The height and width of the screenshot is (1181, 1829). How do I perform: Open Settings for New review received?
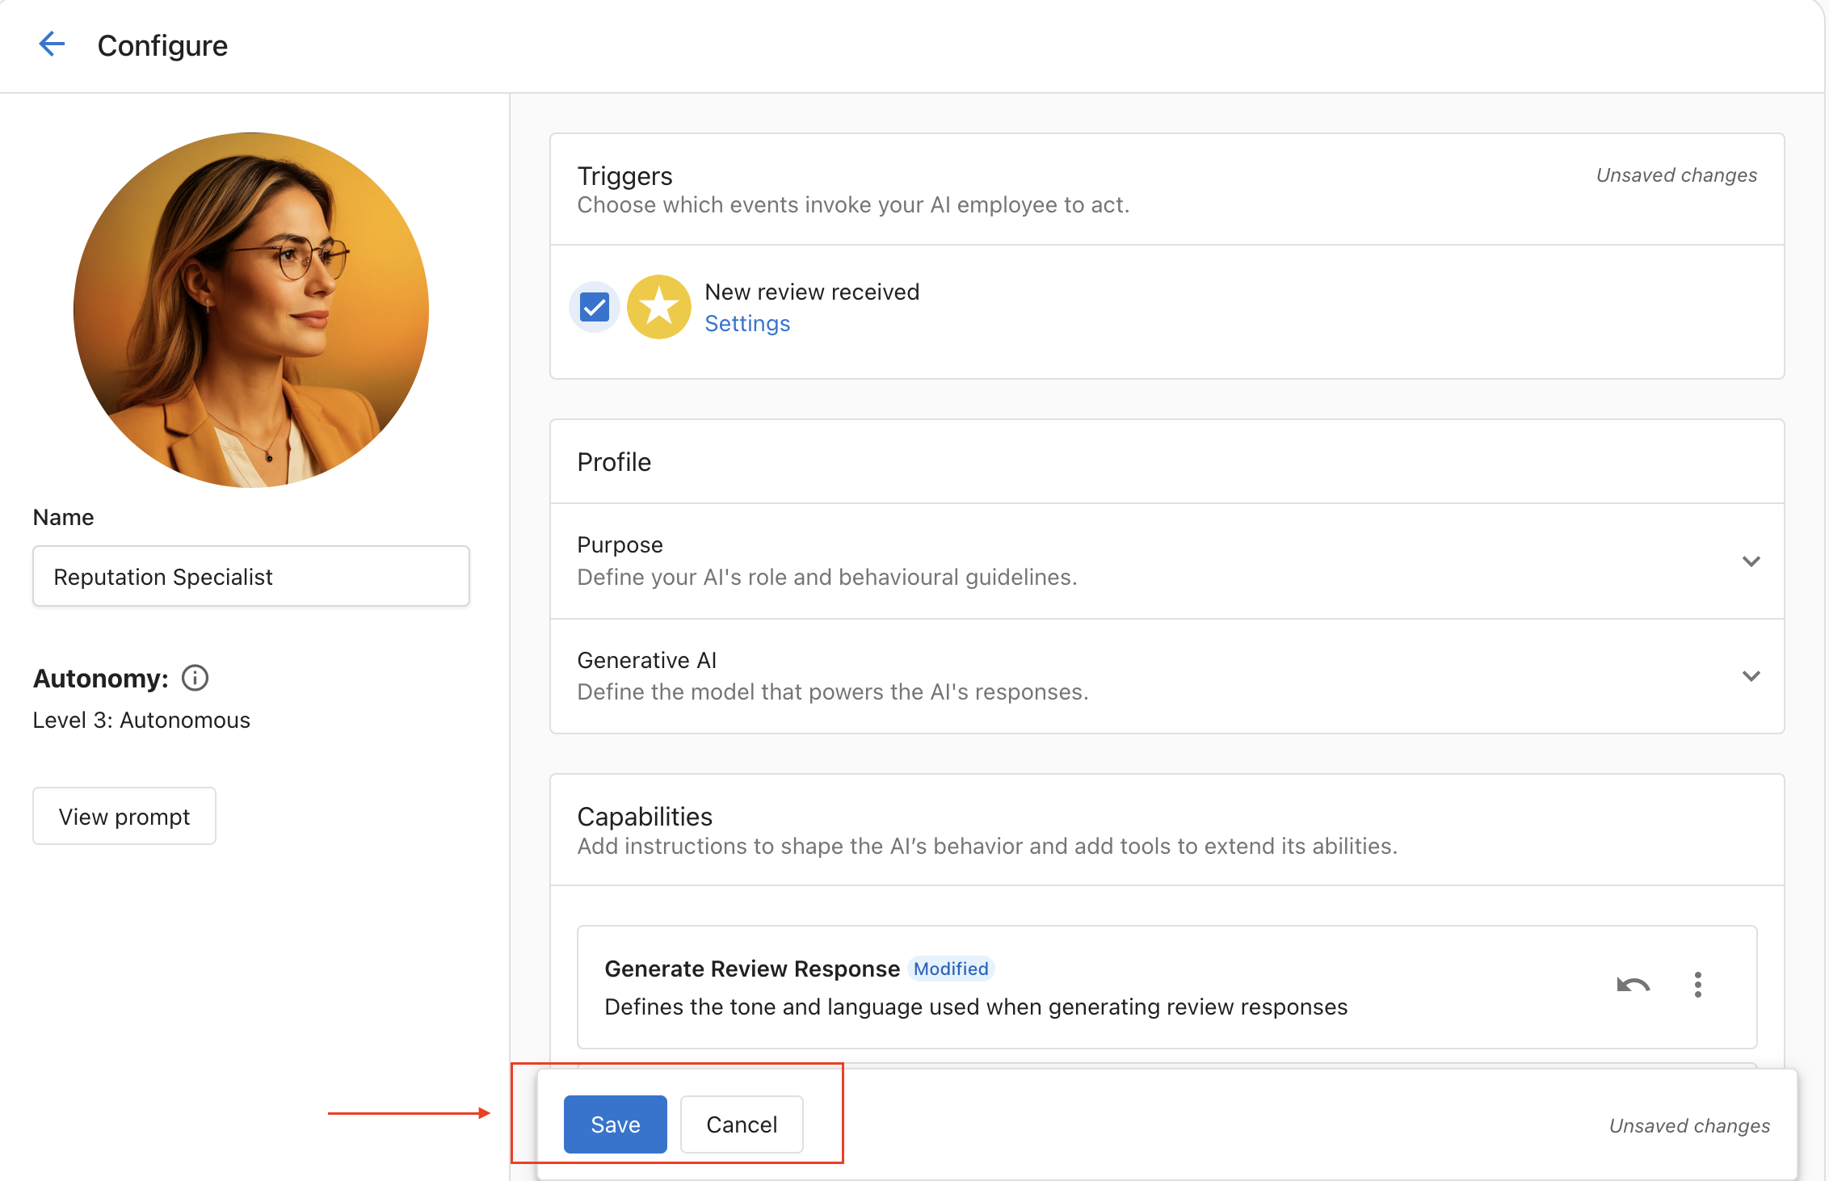746,322
